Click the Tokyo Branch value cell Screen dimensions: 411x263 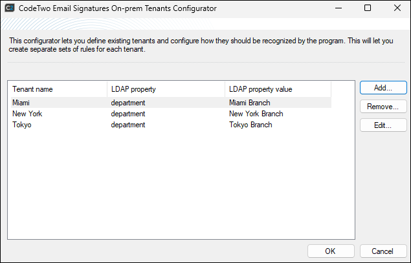click(x=250, y=125)
